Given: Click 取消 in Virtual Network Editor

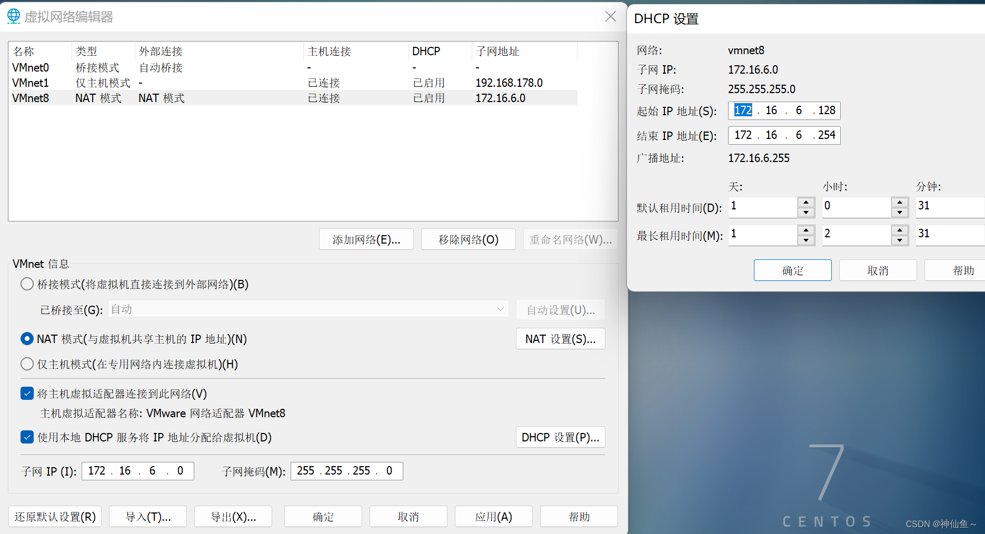Looking at the screenshot, I should click(x=409, y=517).
